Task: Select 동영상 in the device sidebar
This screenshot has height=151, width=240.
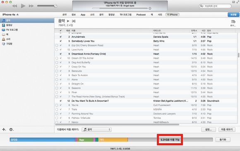Action: pos(27,25)
